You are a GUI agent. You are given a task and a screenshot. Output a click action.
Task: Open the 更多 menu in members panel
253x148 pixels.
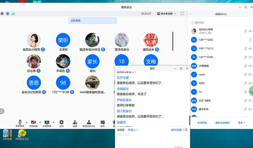(x=242, y=122)
